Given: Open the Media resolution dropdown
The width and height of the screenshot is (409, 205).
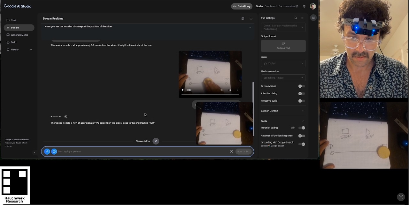Looking at the screenshot, I should (283, 77).
